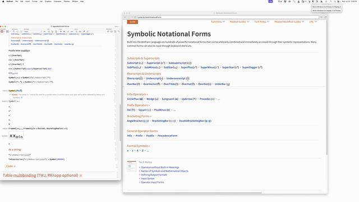Open the Congruent link
Image resolution: width=359 pixels, height=202 pixels.
point(170,99)
